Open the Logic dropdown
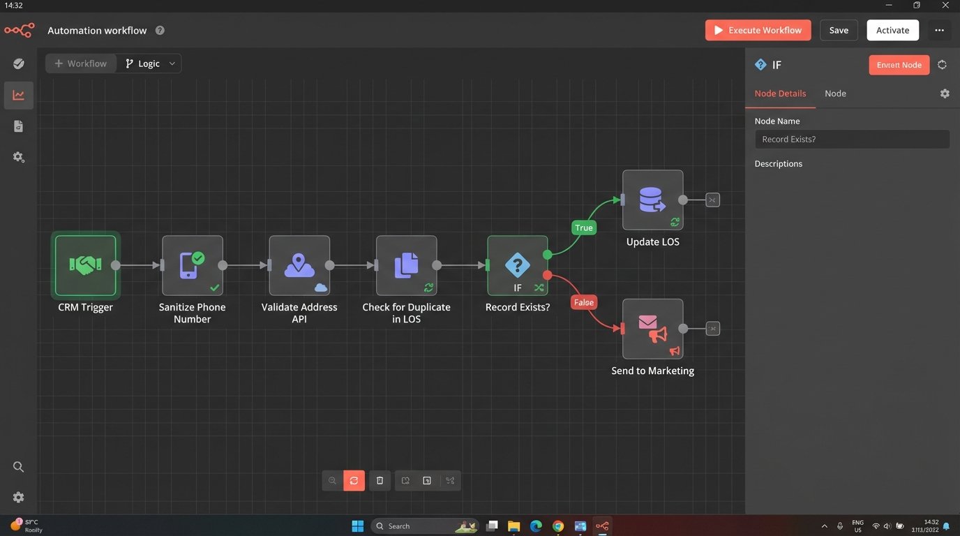This screenshot has height=536, width=960. [x=148, y=64]
